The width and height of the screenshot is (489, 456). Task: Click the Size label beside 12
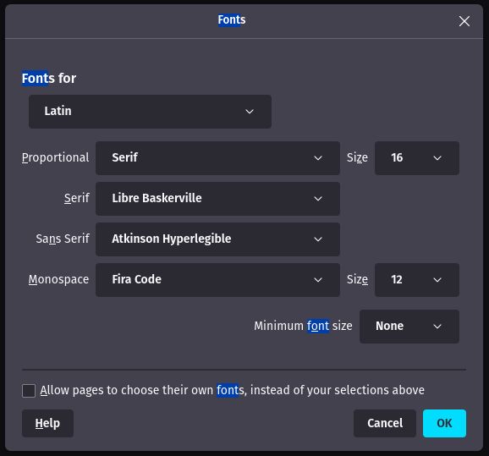click(x=357, y=280)
